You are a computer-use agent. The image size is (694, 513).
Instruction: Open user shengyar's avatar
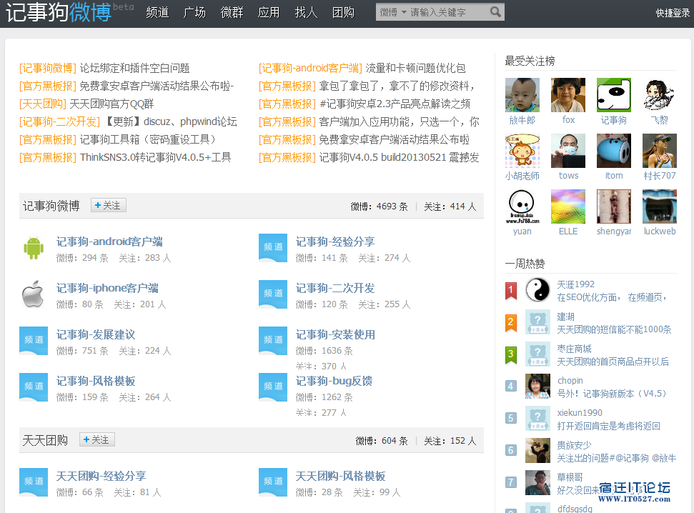click(614, 206)
